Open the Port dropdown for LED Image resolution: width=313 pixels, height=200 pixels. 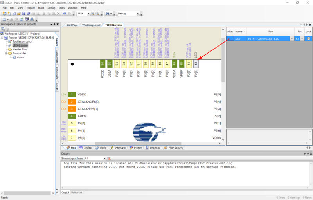[292, 38]
